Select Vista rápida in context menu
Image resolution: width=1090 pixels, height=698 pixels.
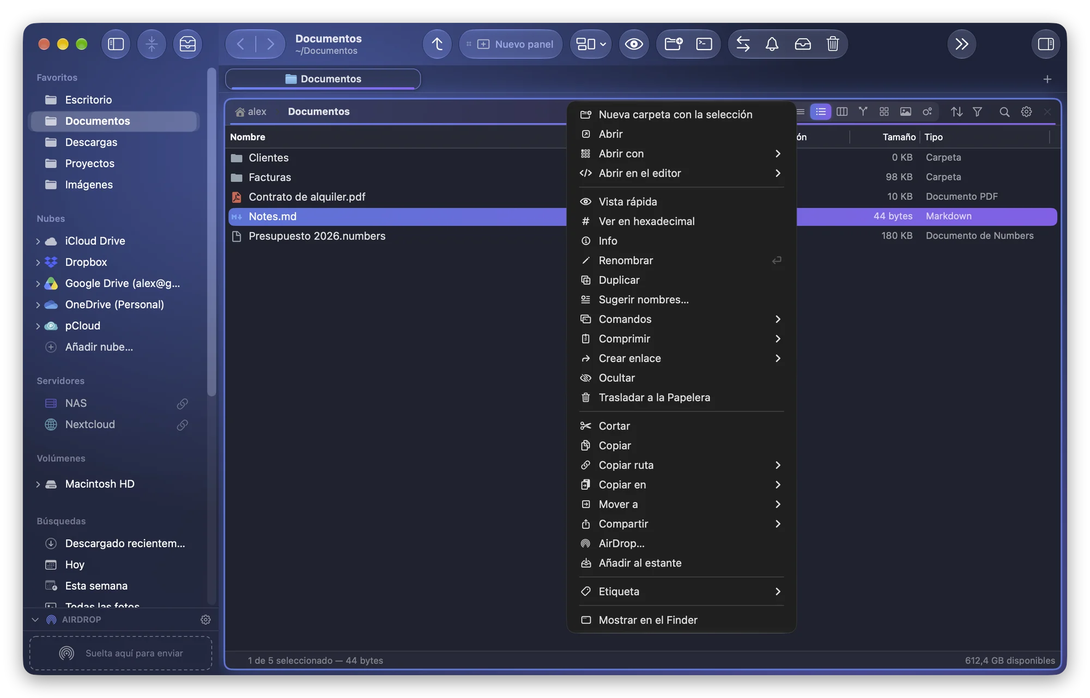[x=681, y=202]
